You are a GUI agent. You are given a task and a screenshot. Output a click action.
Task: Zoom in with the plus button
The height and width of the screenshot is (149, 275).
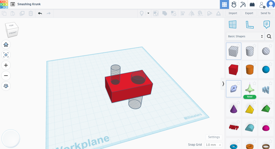pyautogui.click(x=6, y=65)
